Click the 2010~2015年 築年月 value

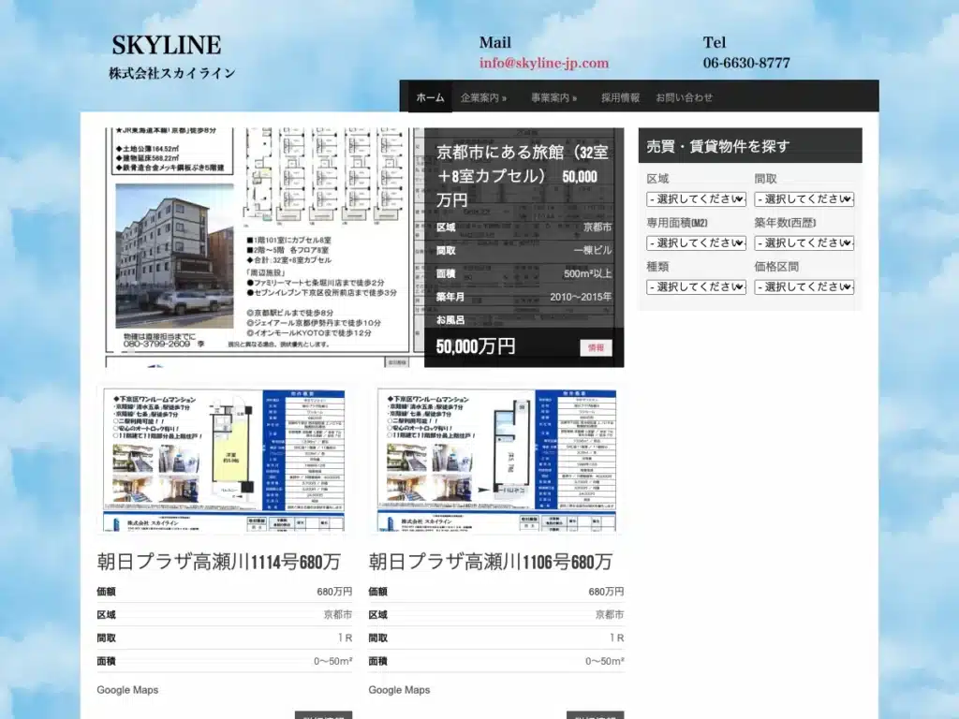[x=581, y=297]
